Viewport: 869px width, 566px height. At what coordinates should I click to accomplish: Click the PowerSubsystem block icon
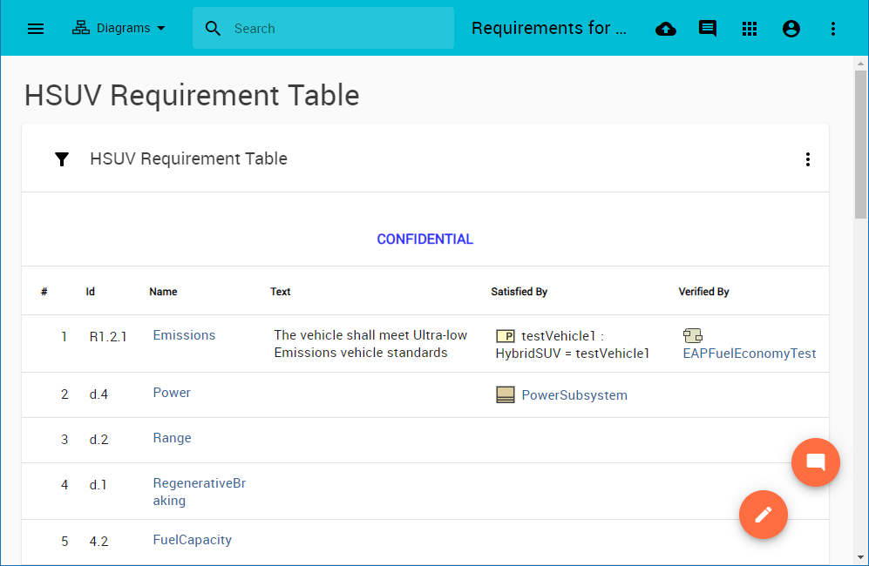point(506,395)
